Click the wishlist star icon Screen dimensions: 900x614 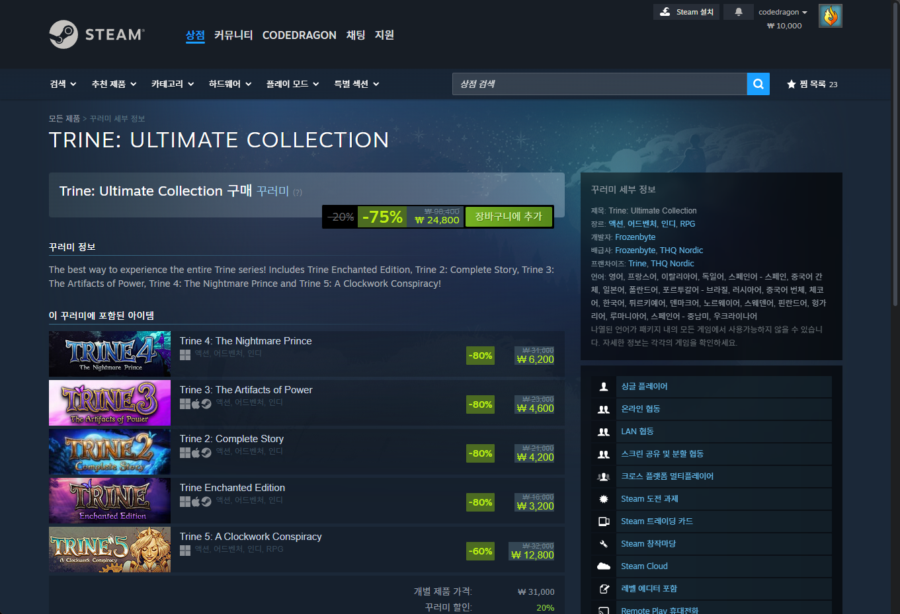point(791,84)
